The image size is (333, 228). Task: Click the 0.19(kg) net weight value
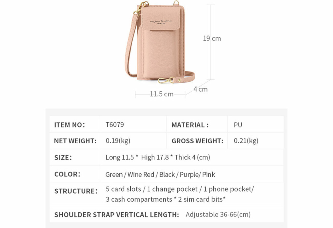click(118, 141)
